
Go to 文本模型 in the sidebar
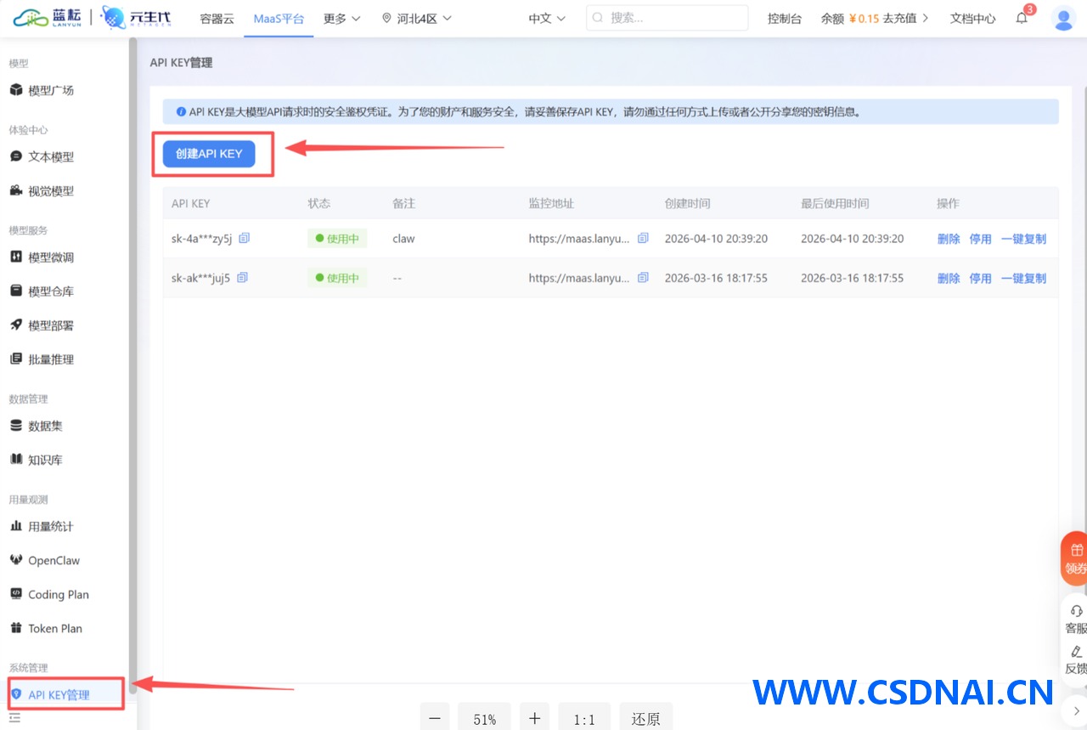click(x=51, y=156)
